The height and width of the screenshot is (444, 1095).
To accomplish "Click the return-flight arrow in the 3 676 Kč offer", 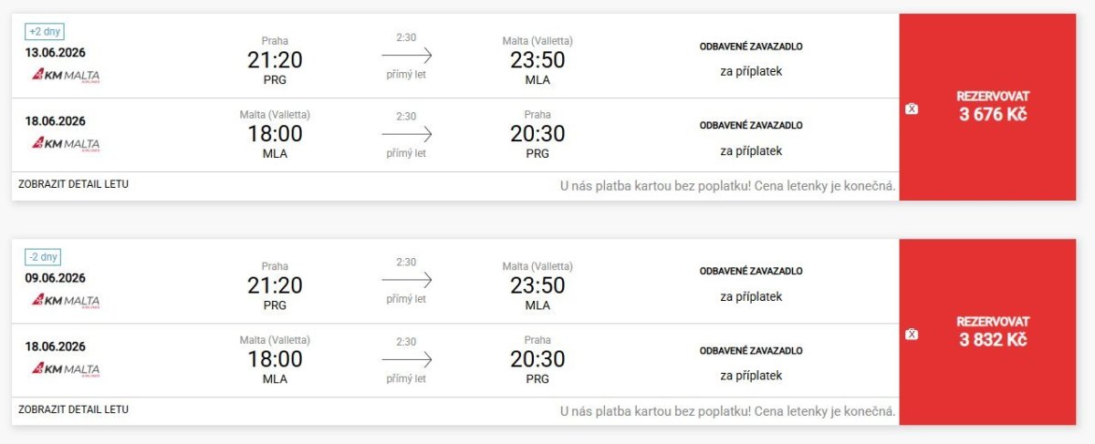I will (x=406, y=134).
